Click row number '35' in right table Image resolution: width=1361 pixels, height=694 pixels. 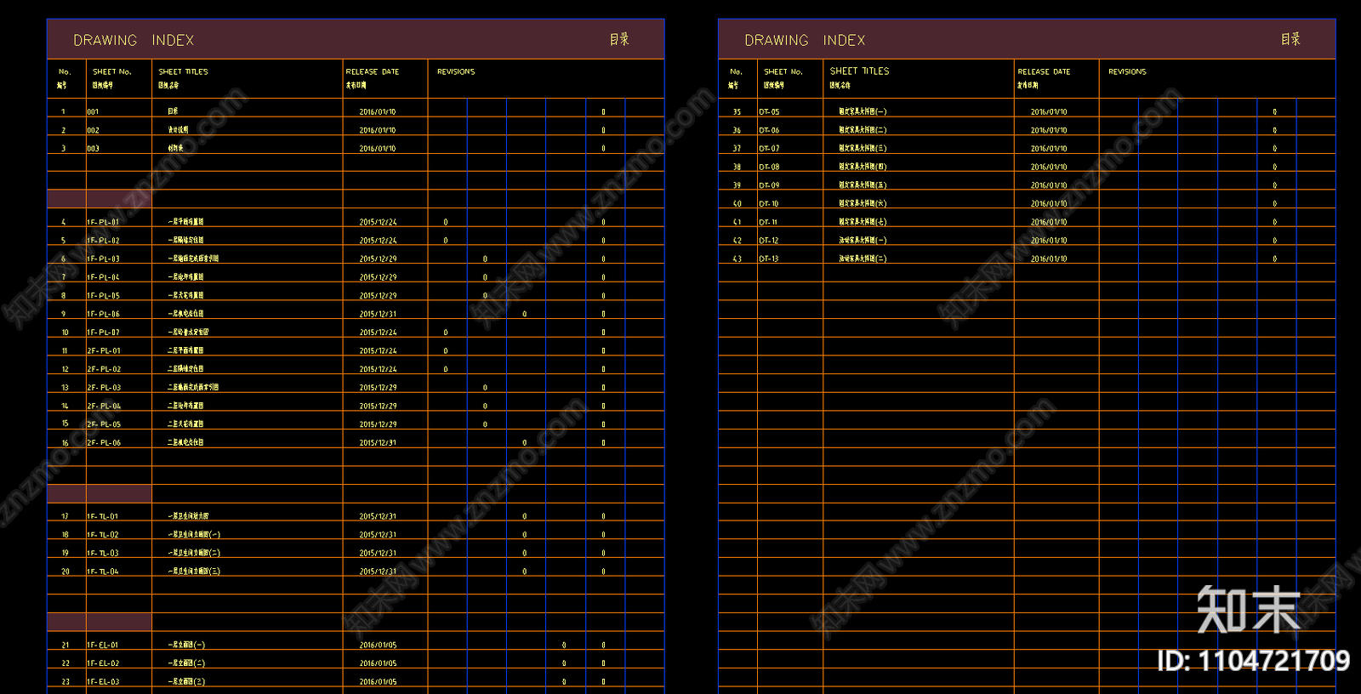click(737, 111)
